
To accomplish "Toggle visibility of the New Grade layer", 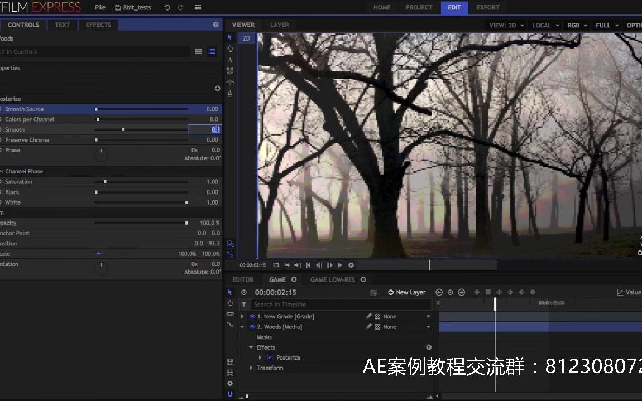I will (x=251, y=316).
